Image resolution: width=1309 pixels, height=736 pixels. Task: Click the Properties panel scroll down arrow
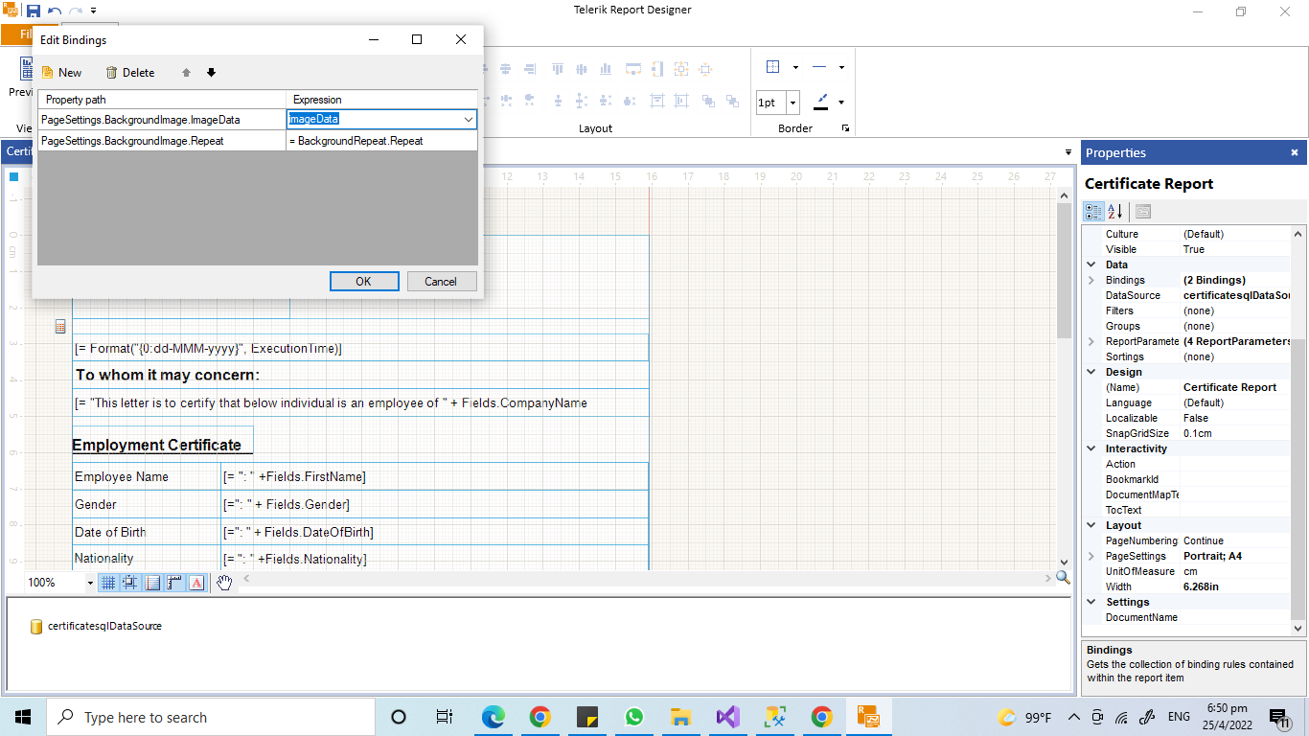(1298, 629)
